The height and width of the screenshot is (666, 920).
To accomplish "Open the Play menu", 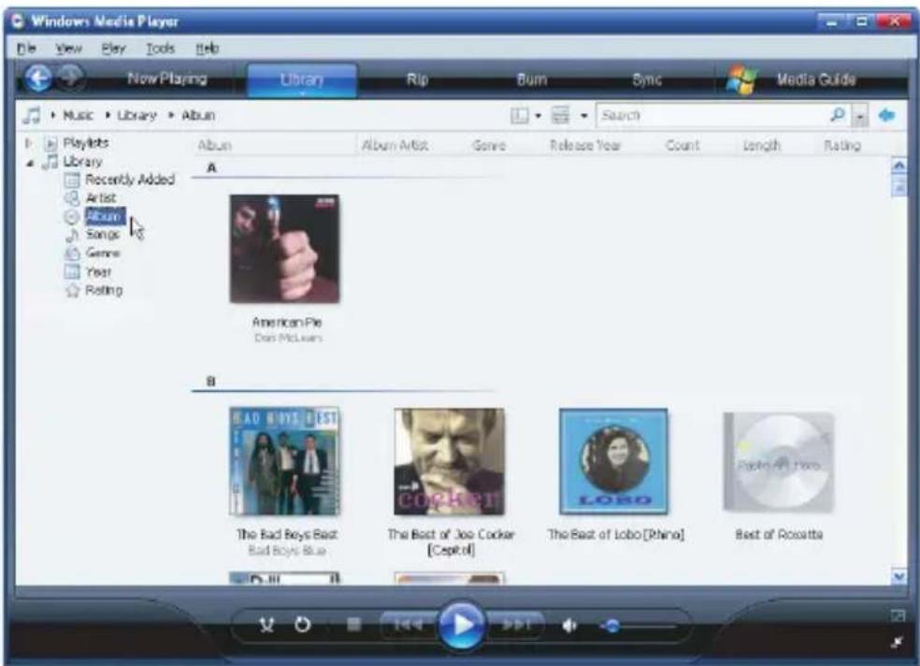I will [113, 49].
